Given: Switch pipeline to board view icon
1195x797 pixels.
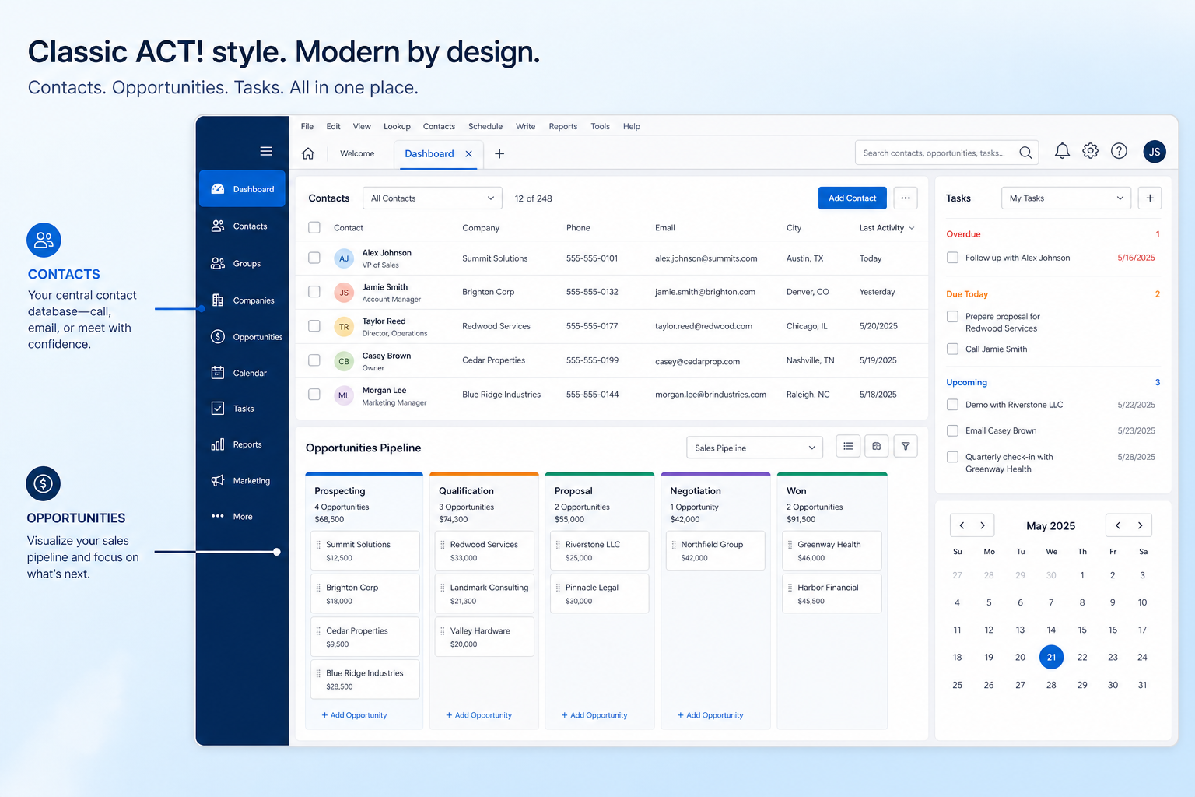Looking at the screenshot, I should coord(877,446).
